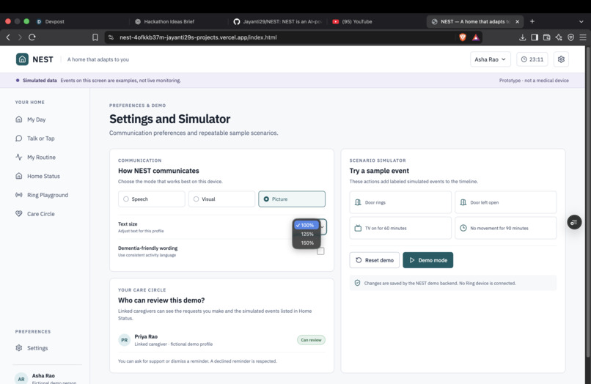Choose 150% text size option
Screen dimensions: 591x384
(x=306, y=243)
